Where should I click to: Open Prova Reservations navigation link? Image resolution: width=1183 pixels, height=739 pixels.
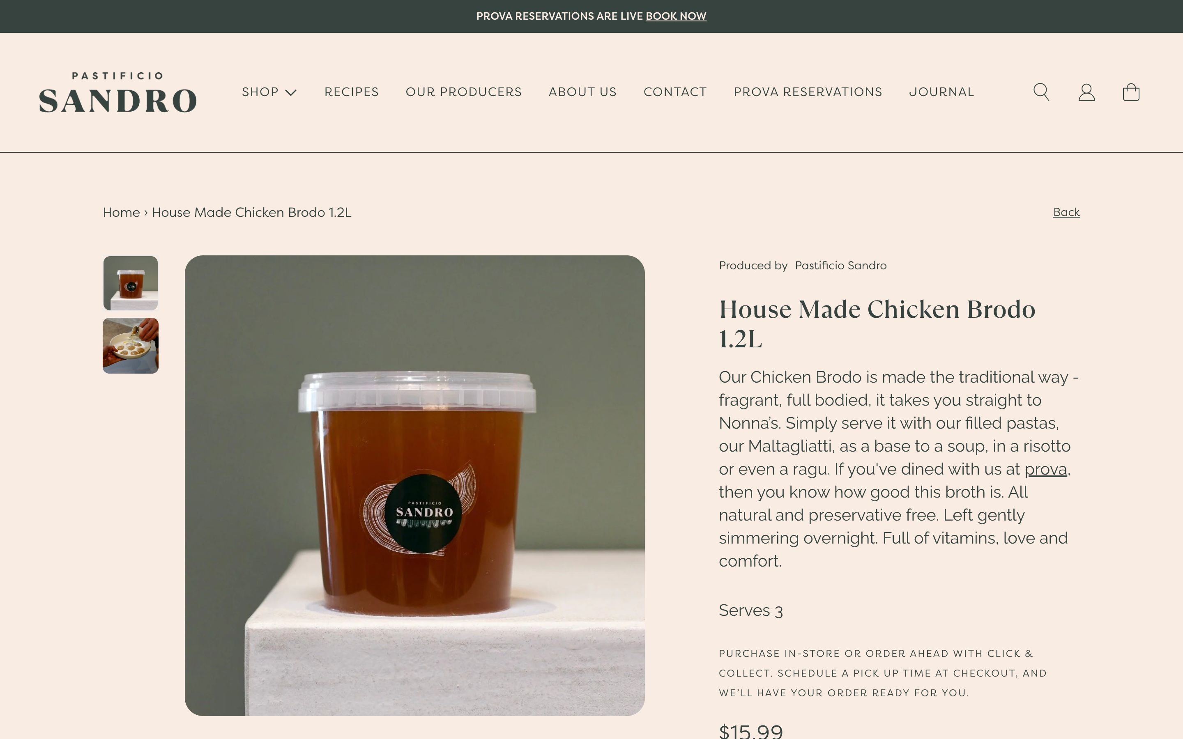[808, 92]
